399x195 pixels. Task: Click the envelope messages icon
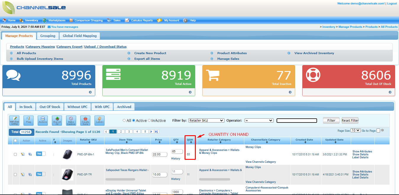(49, 27)
